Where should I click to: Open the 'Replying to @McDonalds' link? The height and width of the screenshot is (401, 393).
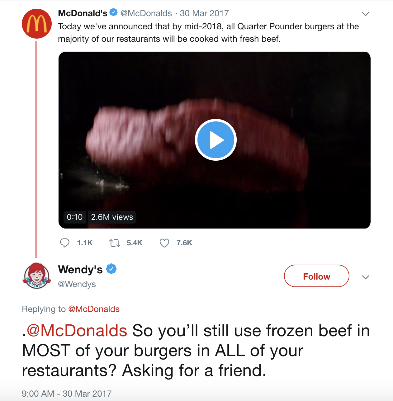coord(94,309)
